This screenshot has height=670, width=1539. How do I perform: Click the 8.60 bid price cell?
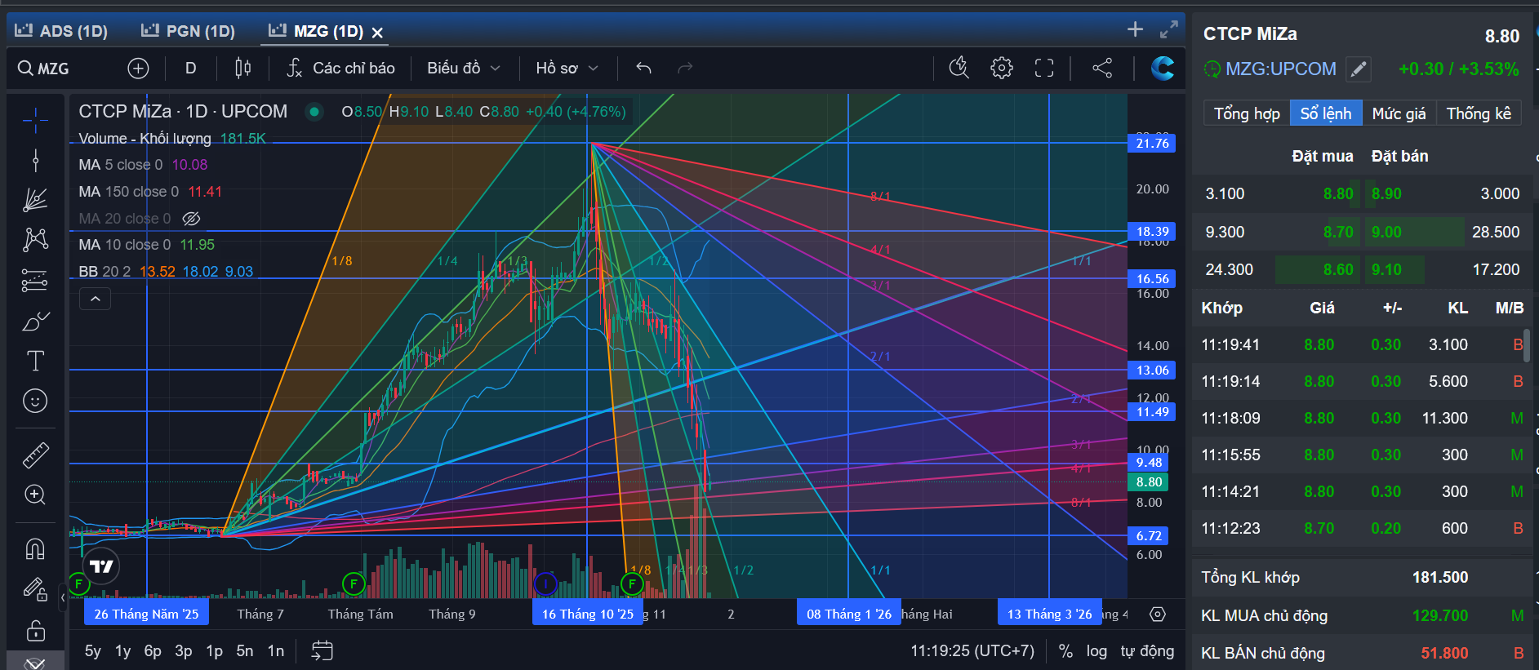1338,269
